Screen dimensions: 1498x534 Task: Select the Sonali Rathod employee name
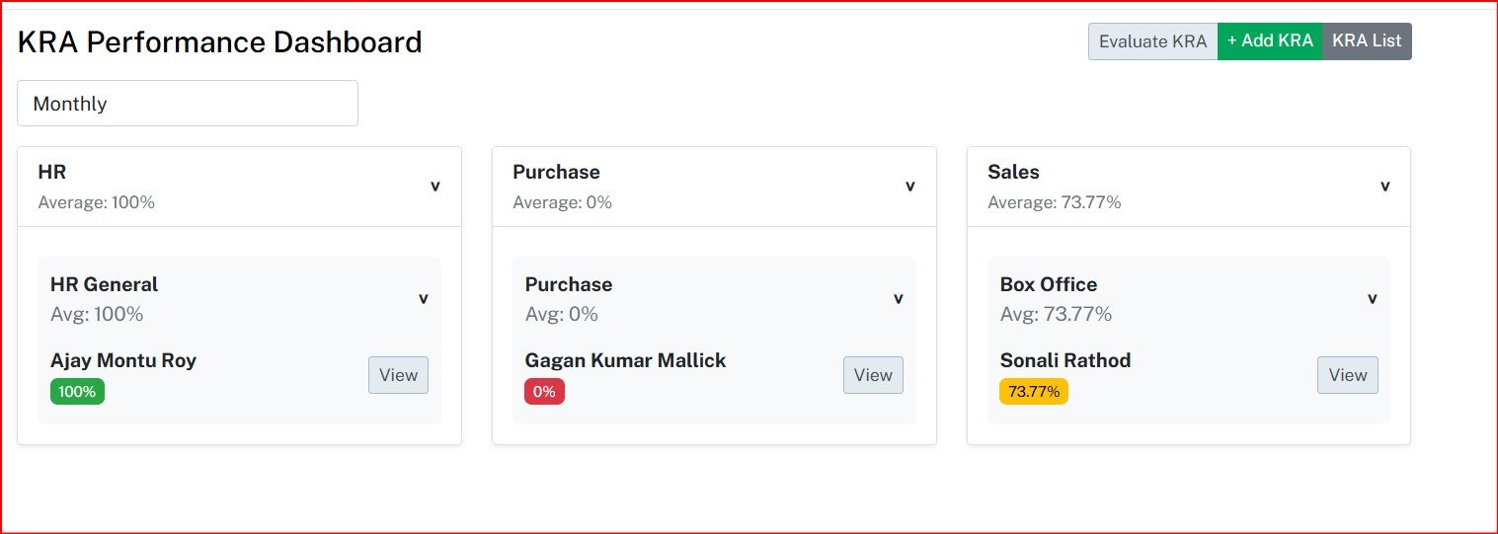pos(1064,360)
